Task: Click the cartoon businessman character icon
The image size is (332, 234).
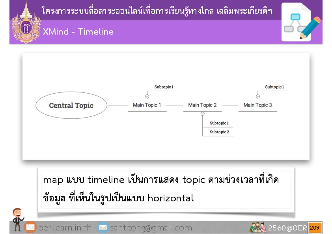Action: pos(17,219)
